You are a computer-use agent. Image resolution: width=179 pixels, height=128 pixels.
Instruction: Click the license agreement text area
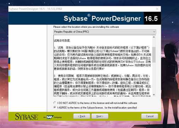(x=103, y=66)
